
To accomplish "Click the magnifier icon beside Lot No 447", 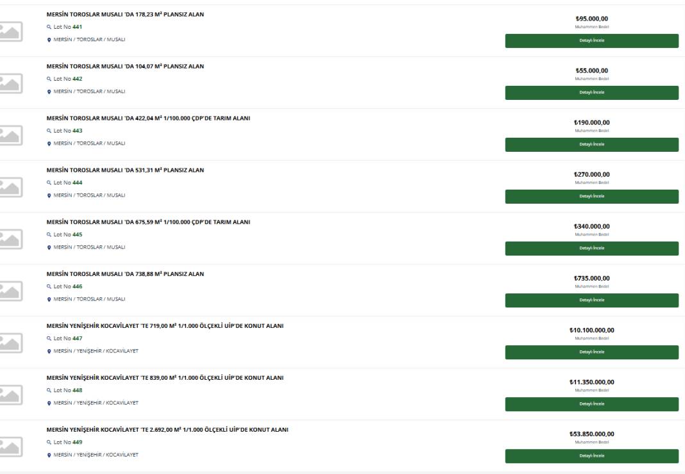I will (x=49, y=339).
